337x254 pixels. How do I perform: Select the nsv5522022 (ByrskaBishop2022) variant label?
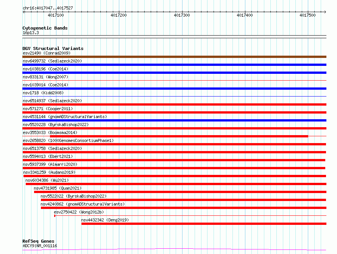point(73,196)
